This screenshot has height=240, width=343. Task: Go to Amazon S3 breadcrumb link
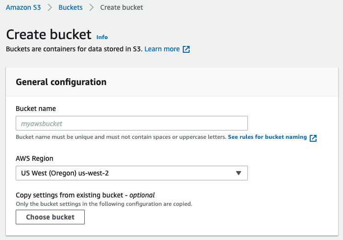(24, 7)
